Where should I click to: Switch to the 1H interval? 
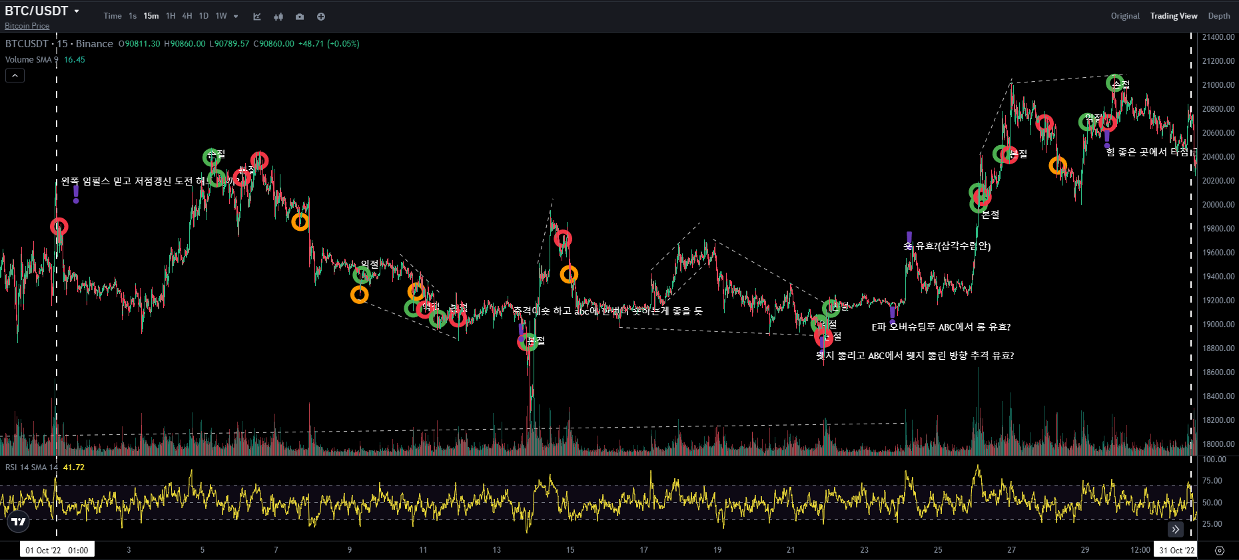[x=171, y=16]
